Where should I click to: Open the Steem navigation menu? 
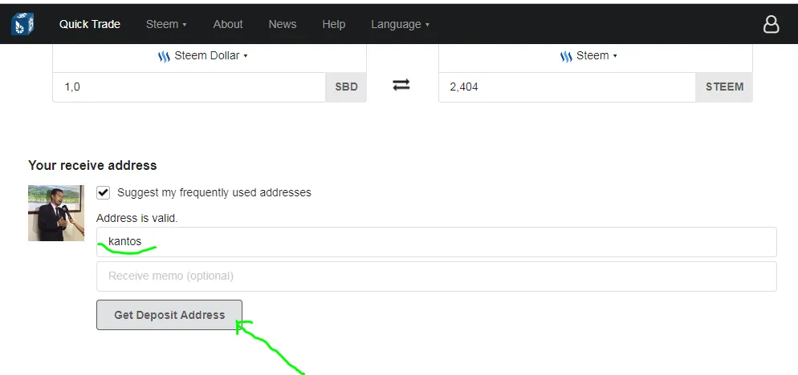point(165,24)
